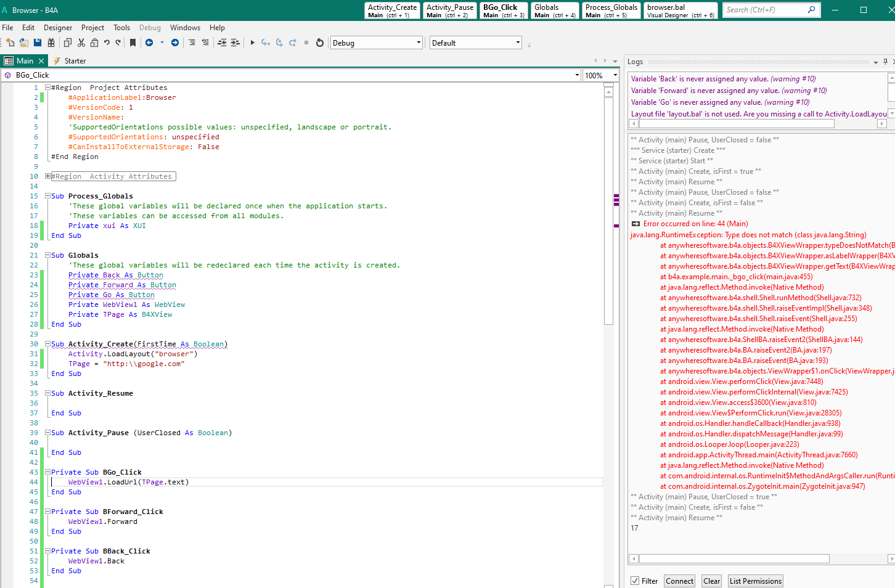Image resolution: width=895 pixels, height=588 pixels.
Task: Pin the Logs panel with the pushpin icon
Action: pyautogui.click(x=885, y=62)
